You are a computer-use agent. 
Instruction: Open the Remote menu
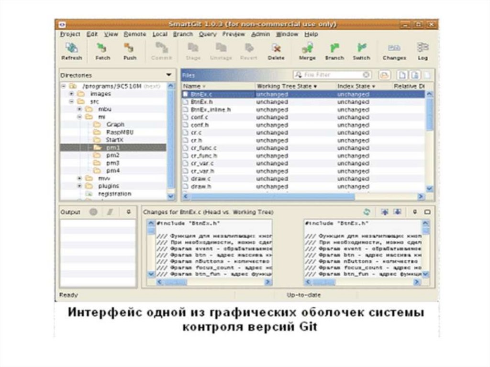134,34
